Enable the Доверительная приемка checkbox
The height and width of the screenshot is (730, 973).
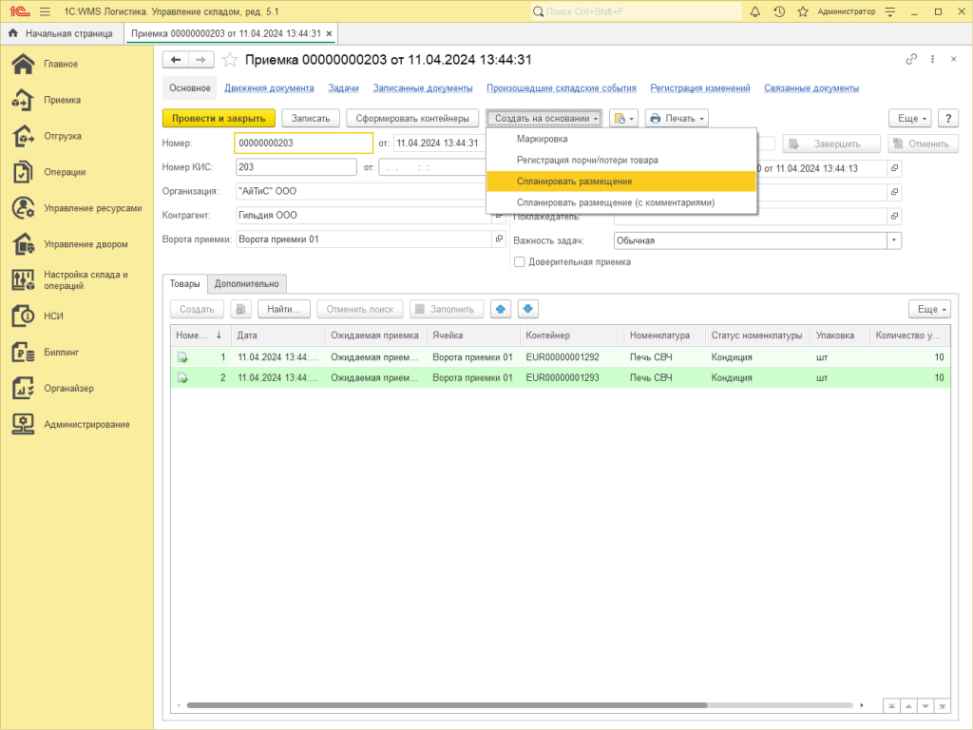519,261
